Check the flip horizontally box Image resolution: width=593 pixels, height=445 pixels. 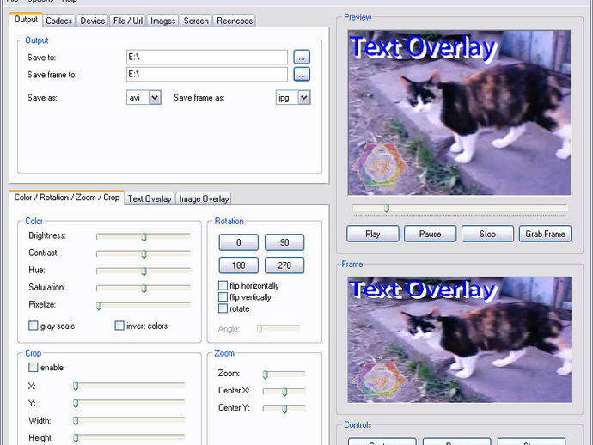pyautogui.click(x=223, y=285)
